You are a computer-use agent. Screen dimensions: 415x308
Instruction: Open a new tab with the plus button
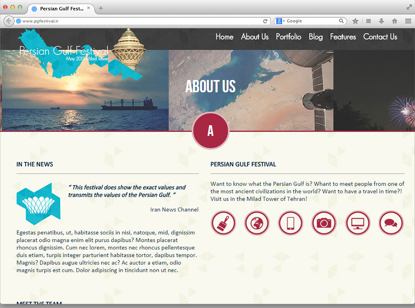pos(101,8)
